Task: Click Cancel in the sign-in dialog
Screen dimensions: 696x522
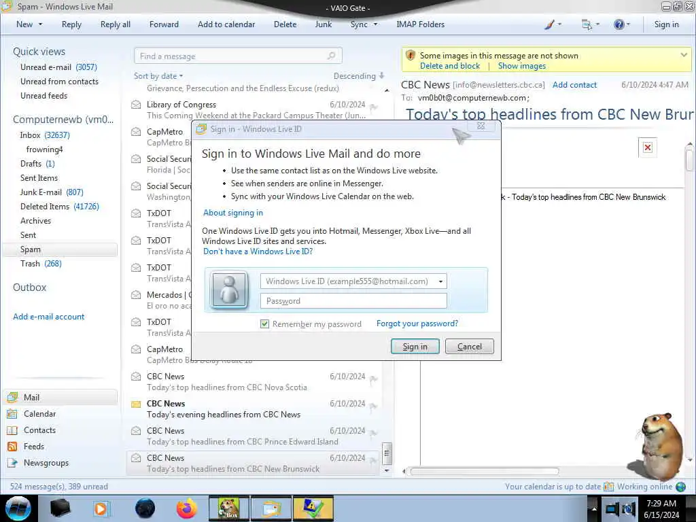Action: pos(469,347)
